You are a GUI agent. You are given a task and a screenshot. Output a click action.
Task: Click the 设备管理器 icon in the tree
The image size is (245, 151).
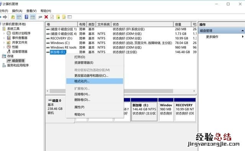(x=9, y=52)
